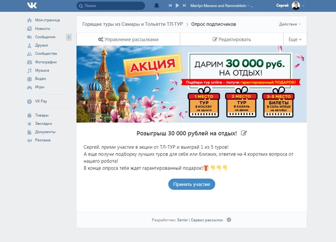The image size is (336, 242).
Task: Open the Реклама sidebar item
Action: (43, 140)
